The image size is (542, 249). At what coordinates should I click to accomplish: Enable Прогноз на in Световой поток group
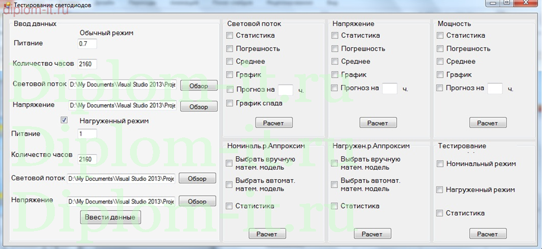229,90
